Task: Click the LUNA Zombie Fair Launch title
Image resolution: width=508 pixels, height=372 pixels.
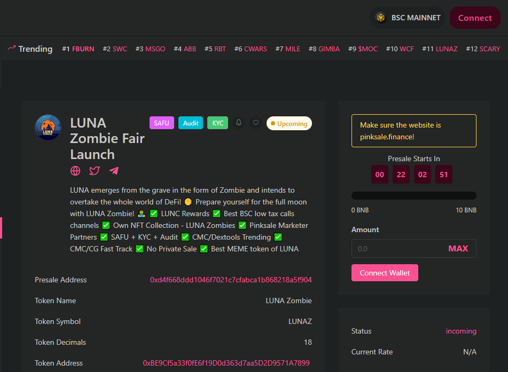Action: pyautogui.click(x=107, y=139)
